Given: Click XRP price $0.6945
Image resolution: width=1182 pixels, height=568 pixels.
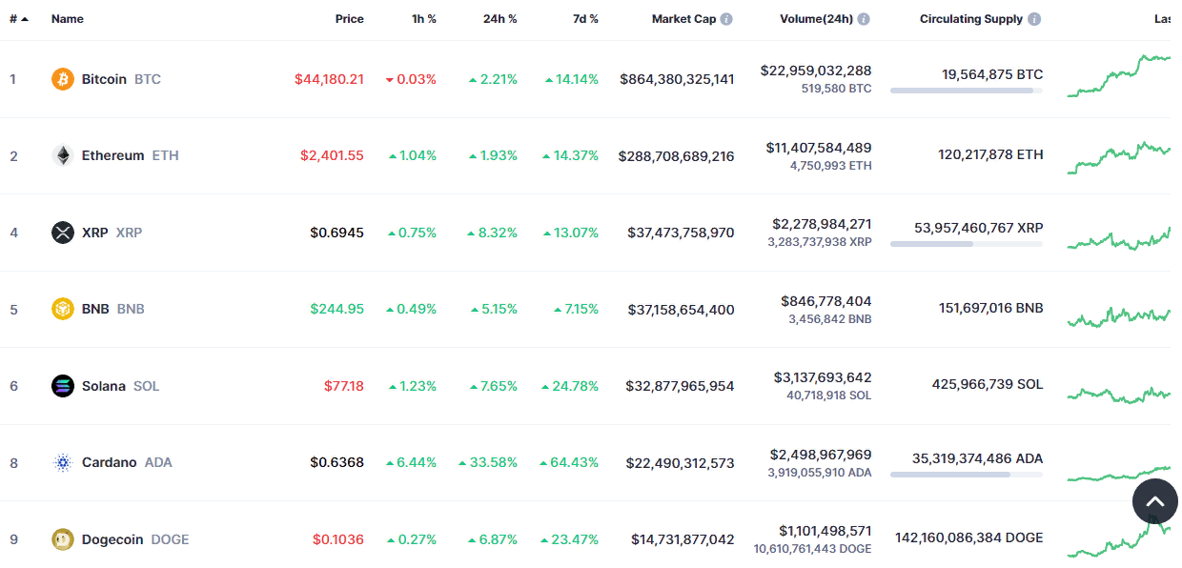Looking at the screenshot, I should click(x=336, y=233).
